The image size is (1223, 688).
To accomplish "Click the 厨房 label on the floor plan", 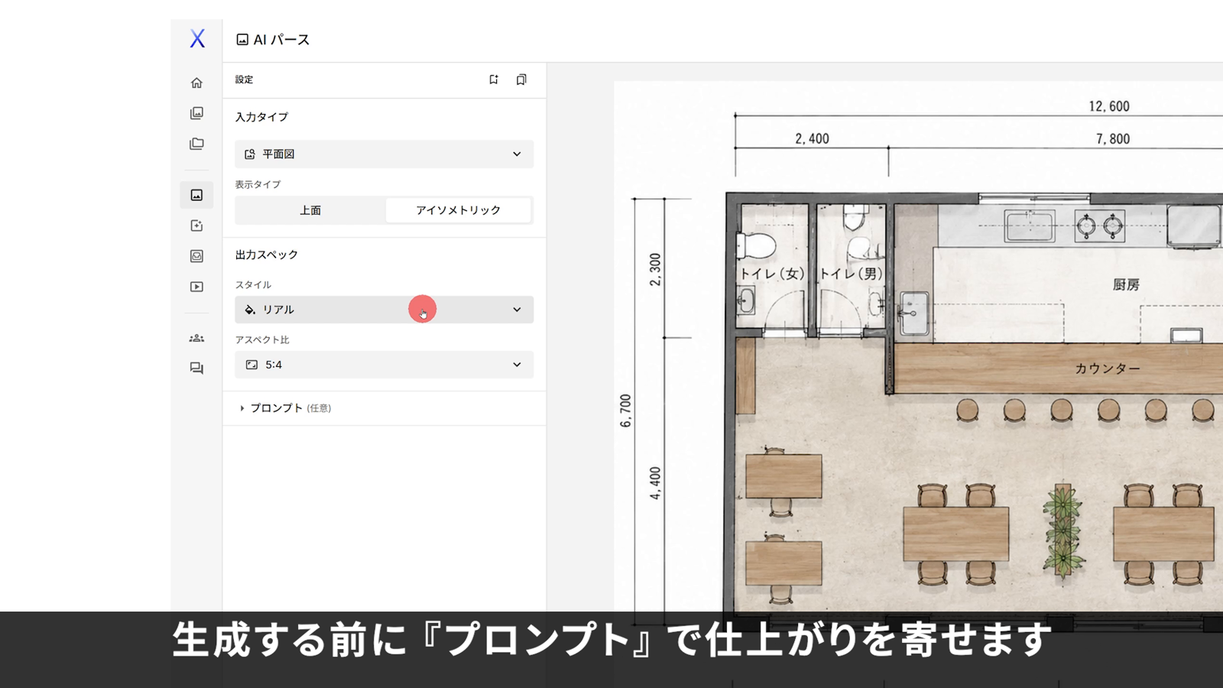I will (x=1126, y=284).
